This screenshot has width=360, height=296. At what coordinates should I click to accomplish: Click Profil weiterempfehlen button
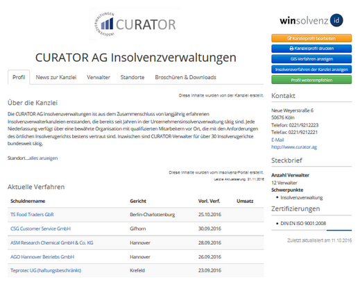tap(311, 80)
